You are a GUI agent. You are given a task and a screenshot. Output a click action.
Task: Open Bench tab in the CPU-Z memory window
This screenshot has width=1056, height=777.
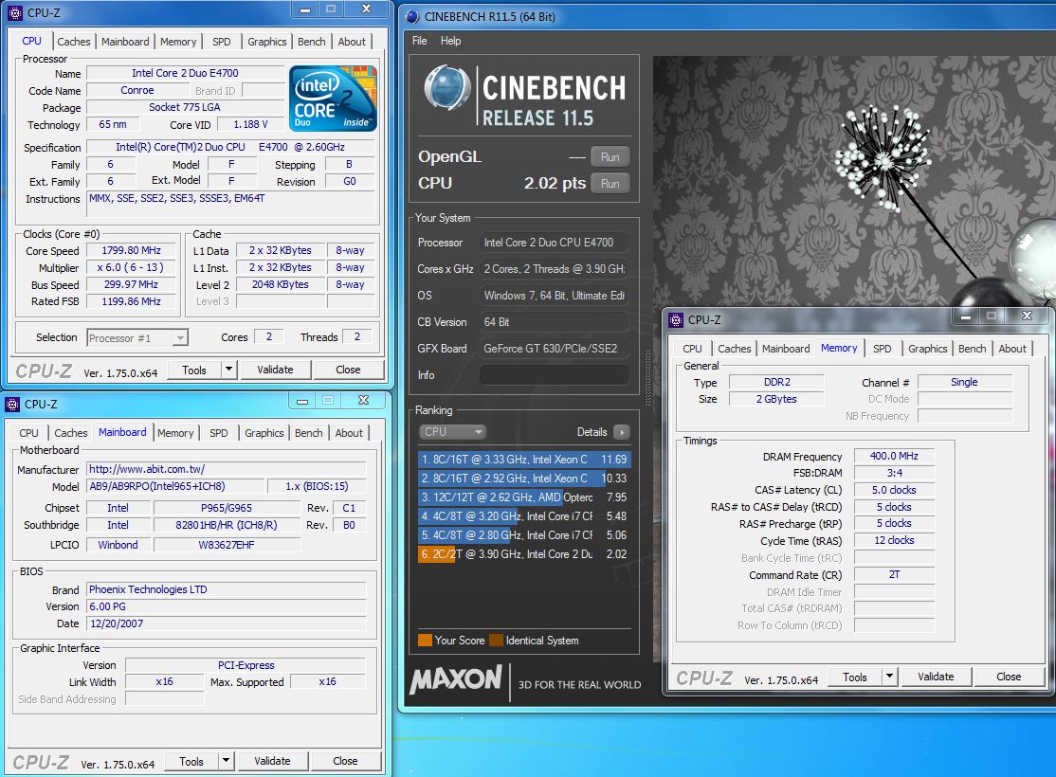click(x=972, y=349)
